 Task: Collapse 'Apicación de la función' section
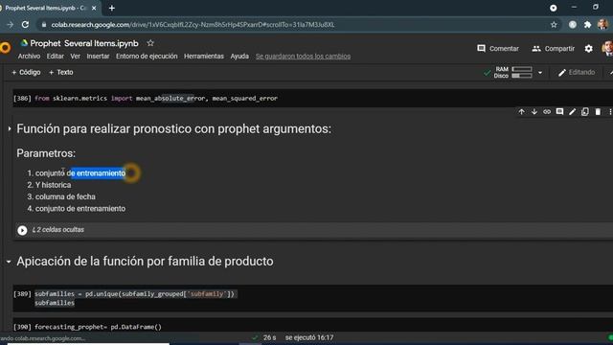click(9, 262)
